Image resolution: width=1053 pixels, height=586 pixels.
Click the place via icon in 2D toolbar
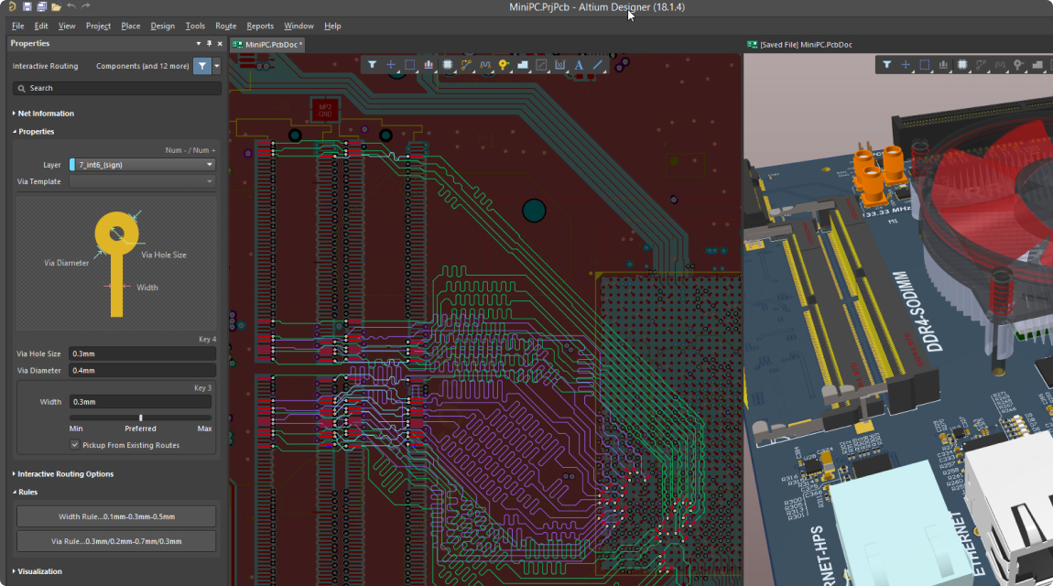click(504, 64)
